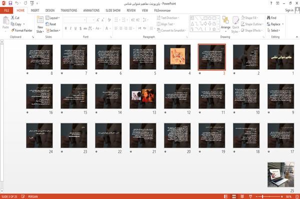Screen dimensions: 300x199
Task: Select slide 4 thumbnail with ear diagram
Action: (x=177, y=57)
